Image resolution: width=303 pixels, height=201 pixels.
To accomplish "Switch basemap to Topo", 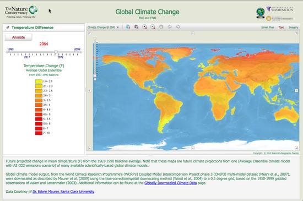I will 281,28.
